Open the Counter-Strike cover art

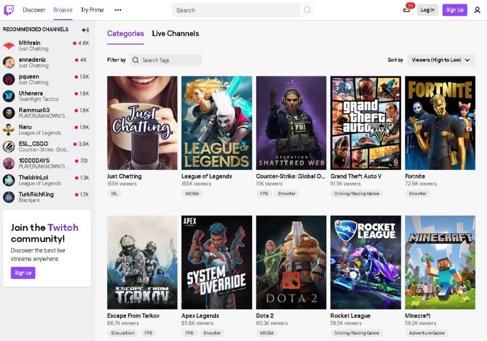pos(292,123)
